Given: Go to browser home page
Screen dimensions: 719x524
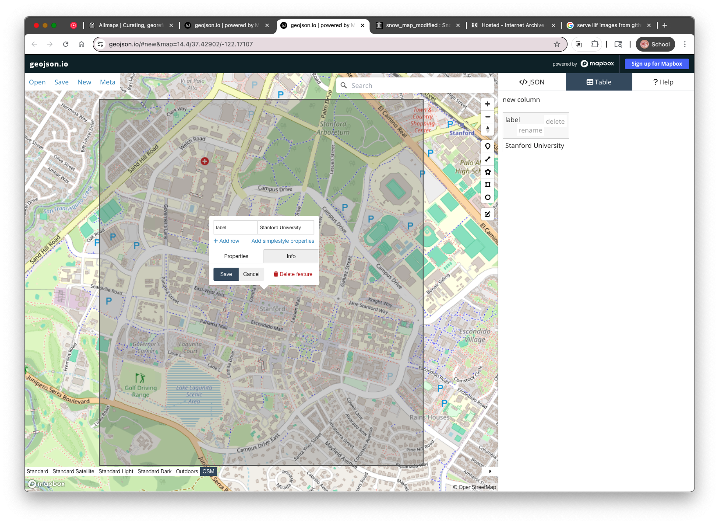Looking at the screenshot, I should click(x=81, y=44).
